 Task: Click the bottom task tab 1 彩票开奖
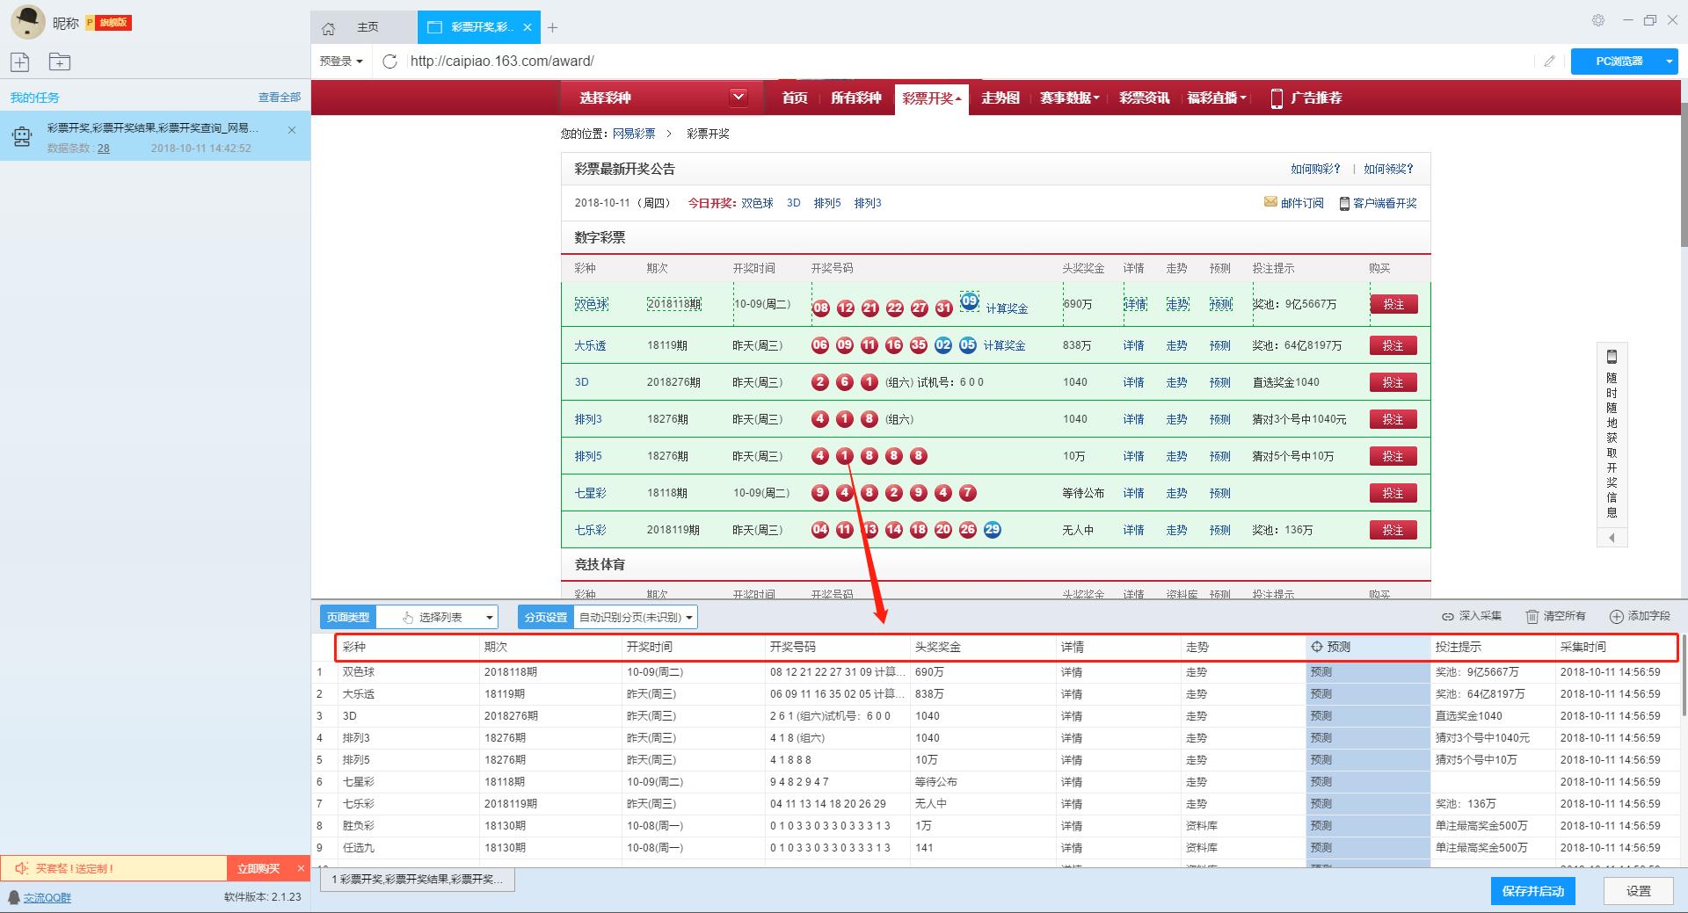[418, 880]
